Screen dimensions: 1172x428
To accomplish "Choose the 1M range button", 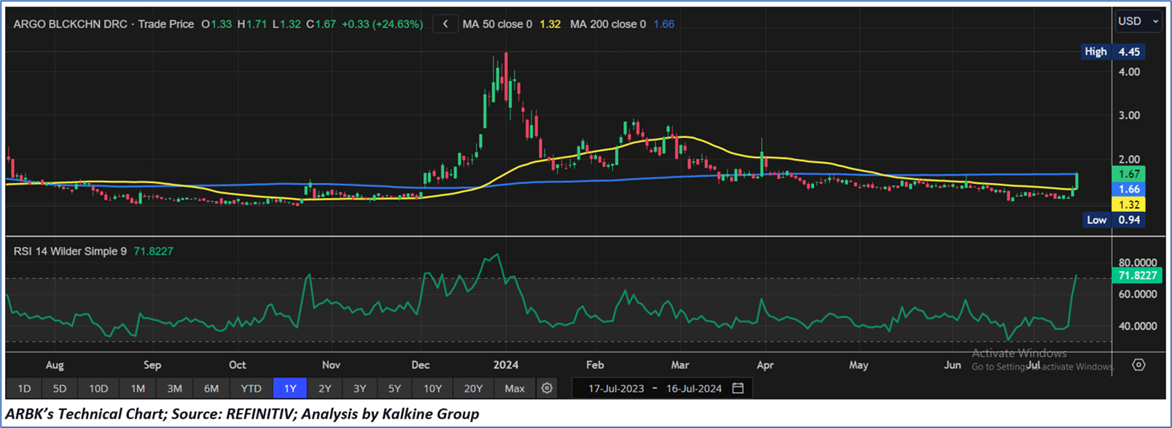I will [x=137, y=389].
